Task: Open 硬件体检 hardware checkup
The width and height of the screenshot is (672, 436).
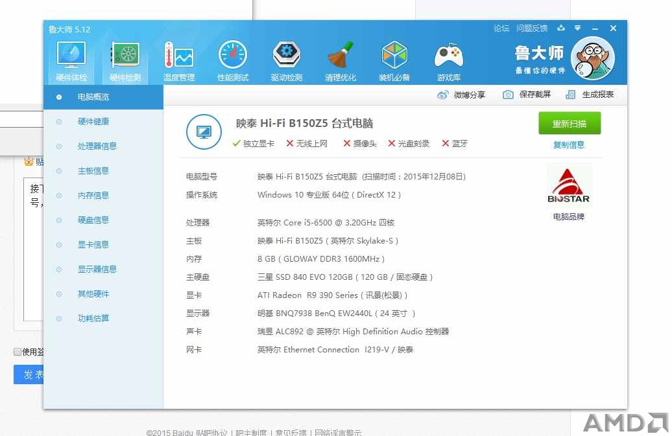Action: tap(71, 61)
